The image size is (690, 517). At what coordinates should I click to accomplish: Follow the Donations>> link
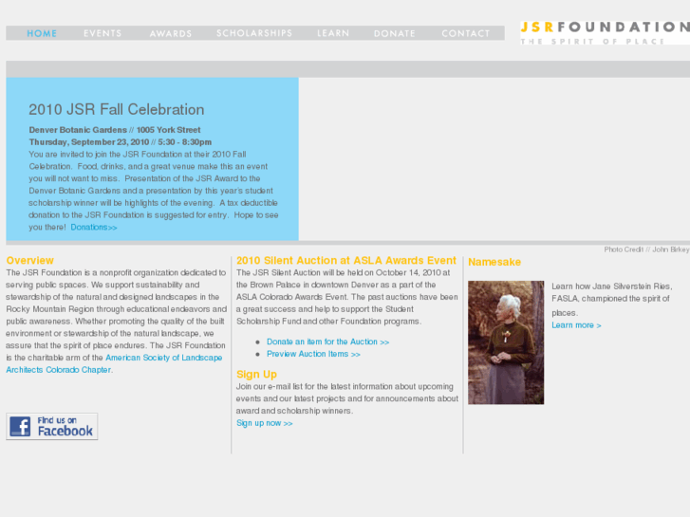94,228
